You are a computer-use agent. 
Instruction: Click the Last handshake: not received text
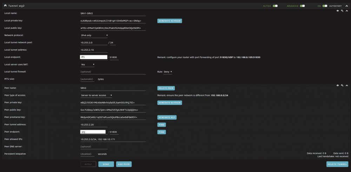point(333,156)
